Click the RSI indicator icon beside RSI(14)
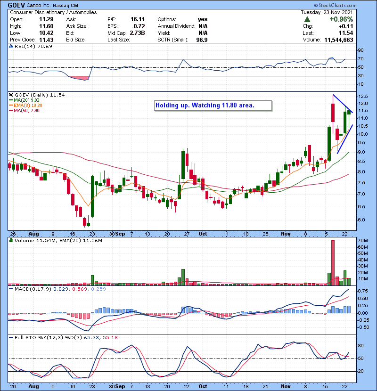The height and width of the screenshot is (391, 377). coord(11,46)
